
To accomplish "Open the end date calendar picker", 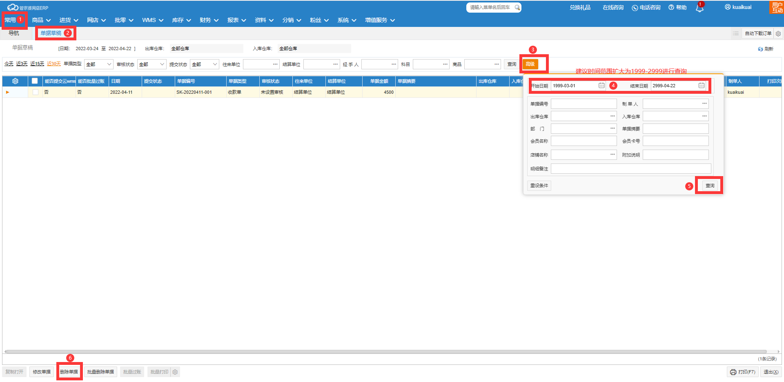I will [x=701, y=86].
